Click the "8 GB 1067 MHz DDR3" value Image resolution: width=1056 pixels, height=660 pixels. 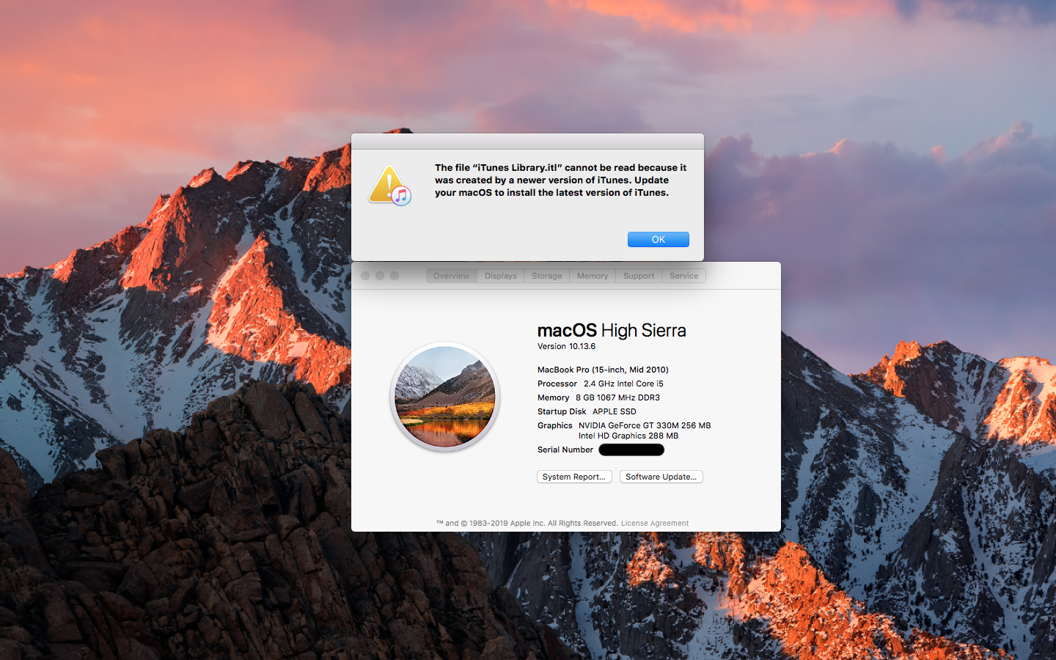617,397
